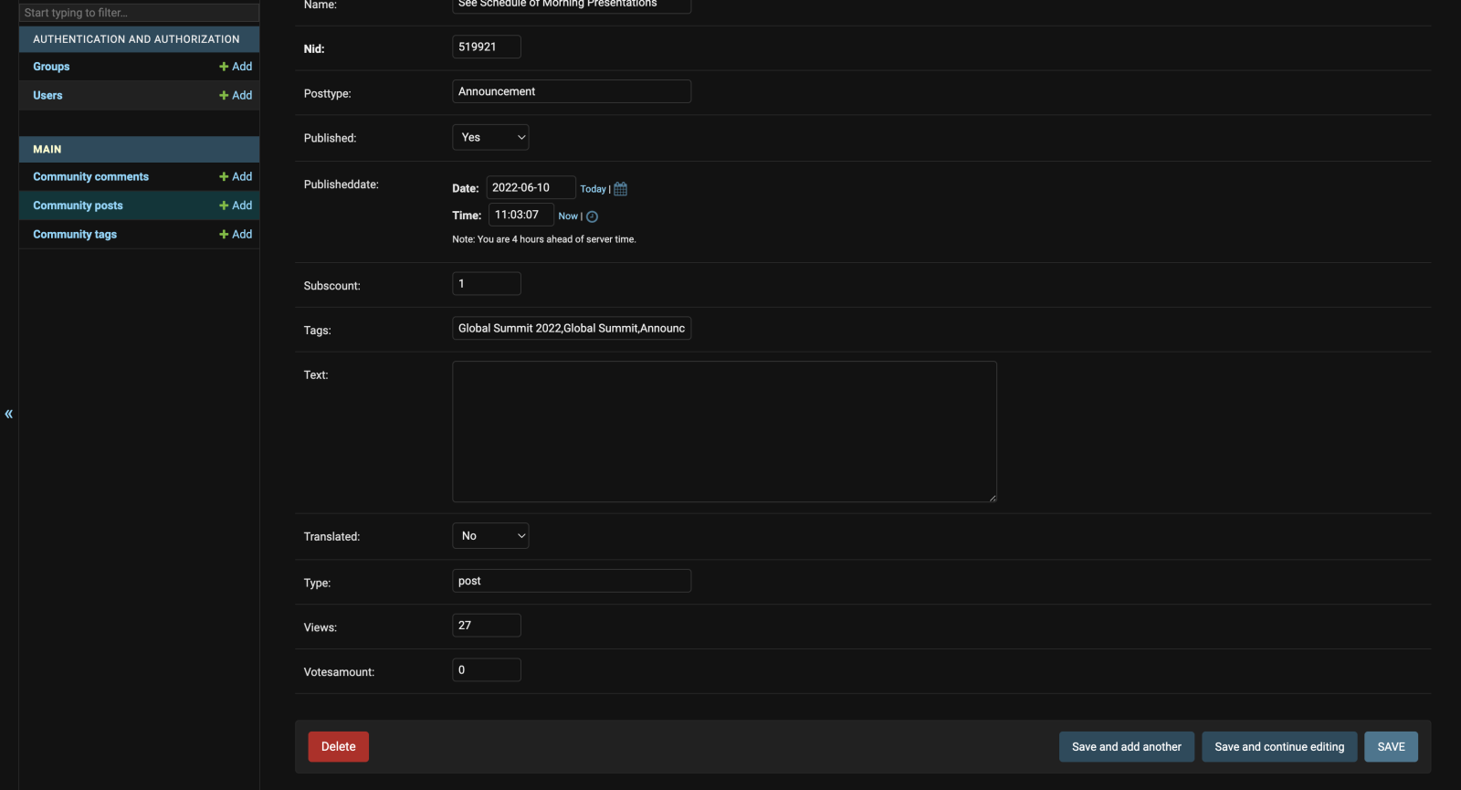Add a Community comment via plus icon
The image size is (1461, 790).
(235, 176)
